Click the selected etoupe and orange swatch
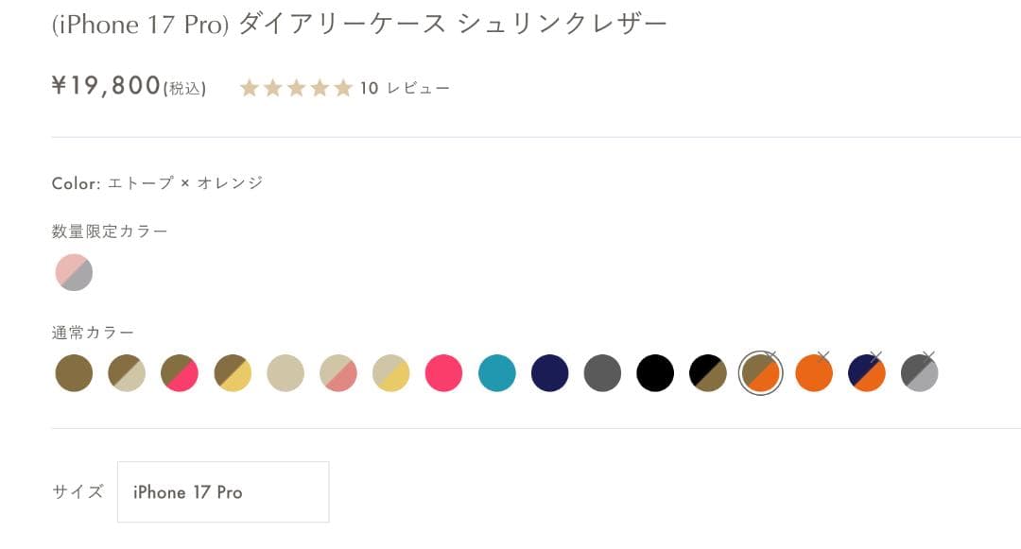 point(762,373)
